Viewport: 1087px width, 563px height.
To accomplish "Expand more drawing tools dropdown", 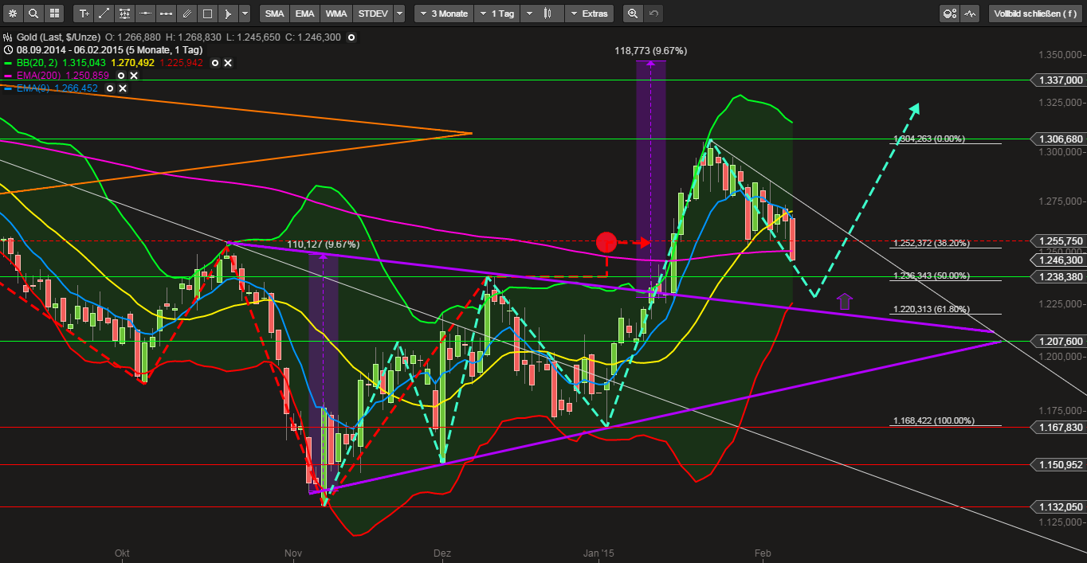I will [x=245, y=14].
